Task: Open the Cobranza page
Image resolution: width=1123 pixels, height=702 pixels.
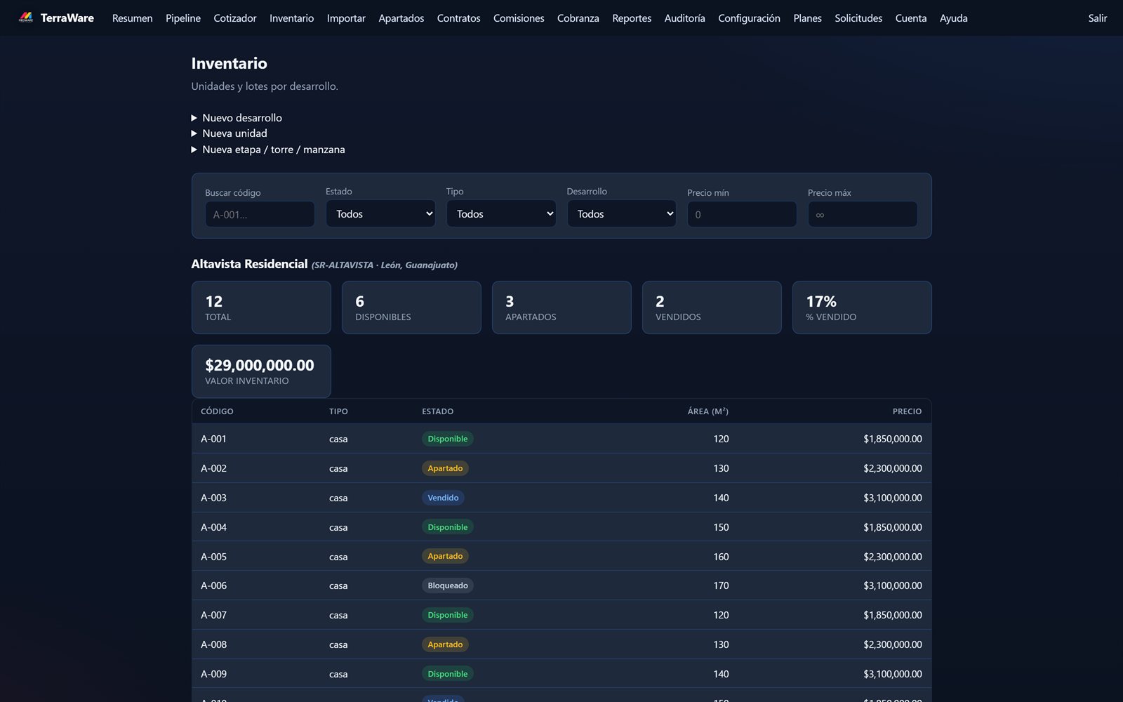Action: click(578, 18)
